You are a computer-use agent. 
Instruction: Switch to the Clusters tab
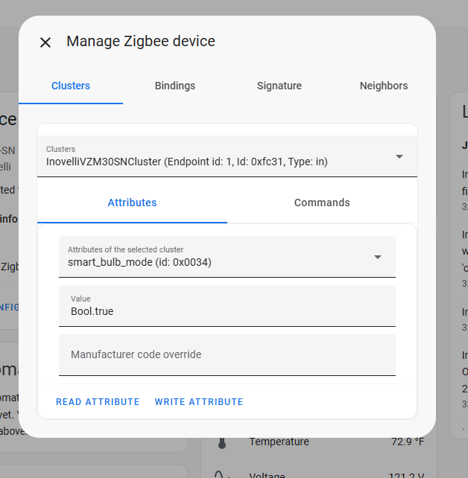(x=71, y=86)
